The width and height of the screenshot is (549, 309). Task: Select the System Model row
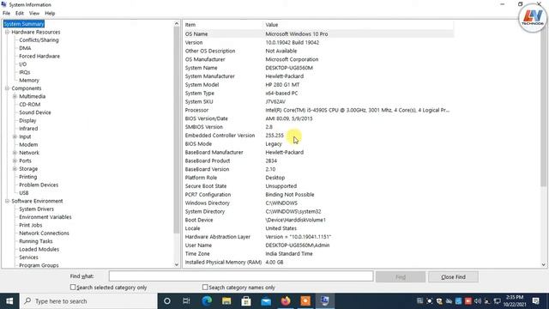pyautogui.click(x=318, y=85)
